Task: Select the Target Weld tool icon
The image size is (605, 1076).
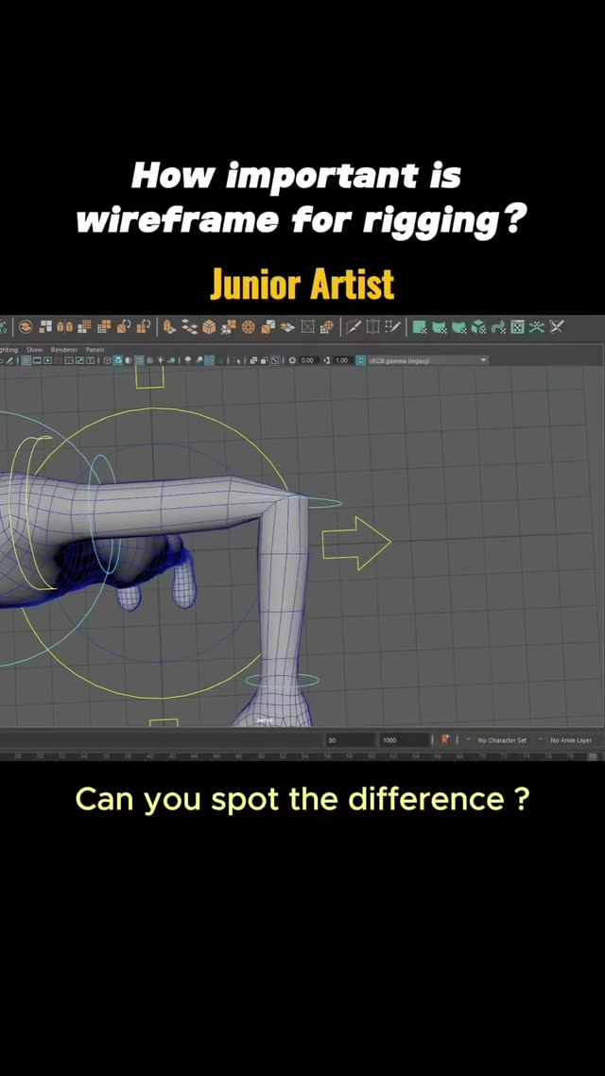Action: tap(373, 326)
